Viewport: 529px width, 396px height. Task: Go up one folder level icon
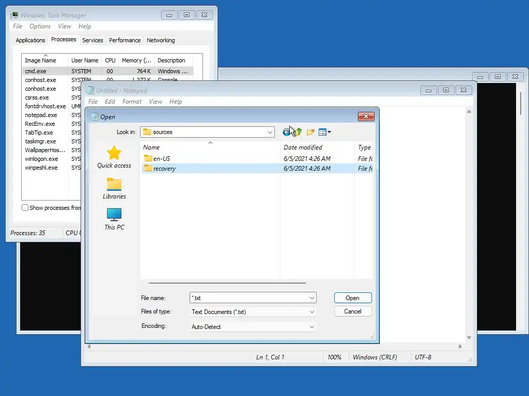(x=298, y=132)
